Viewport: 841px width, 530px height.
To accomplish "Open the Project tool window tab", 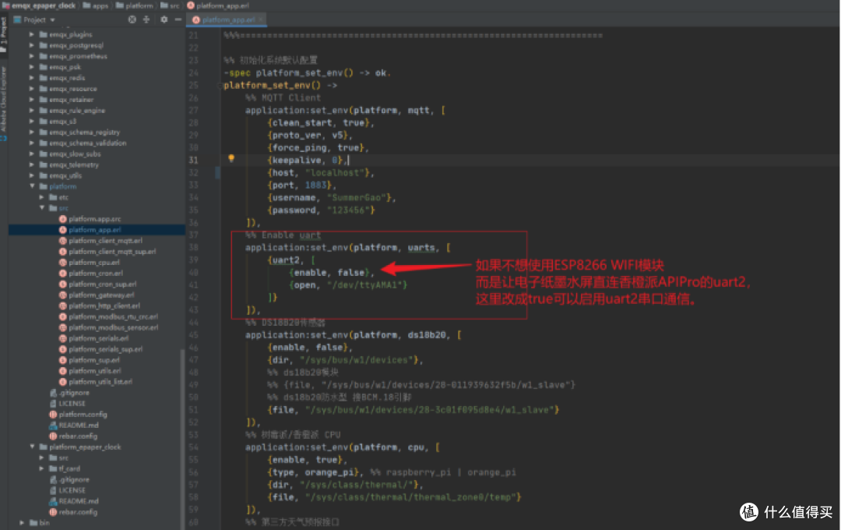I will pos(4,34).
